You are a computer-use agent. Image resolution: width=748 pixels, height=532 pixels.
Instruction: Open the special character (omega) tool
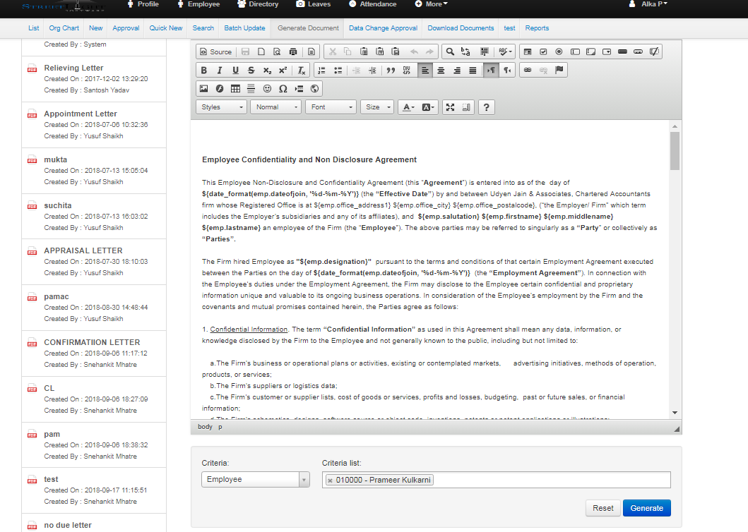[x=283, y=89]
